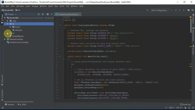Close the DisplayQueryResults.java tab
This screenshot has width=195, height=110.
80,14
